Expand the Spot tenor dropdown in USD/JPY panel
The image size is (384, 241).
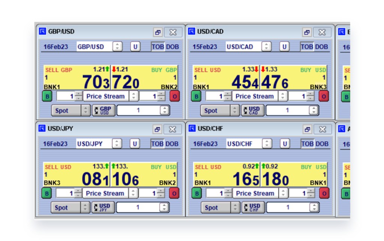coord(85,207)
